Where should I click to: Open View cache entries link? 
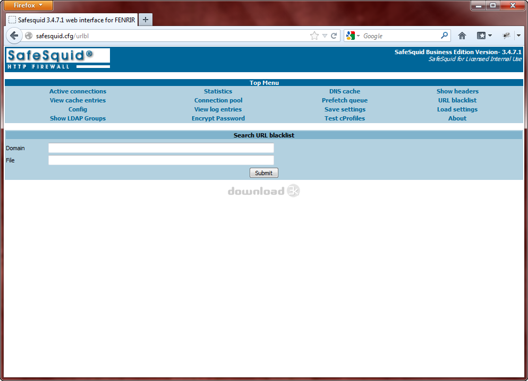(78, 100)
